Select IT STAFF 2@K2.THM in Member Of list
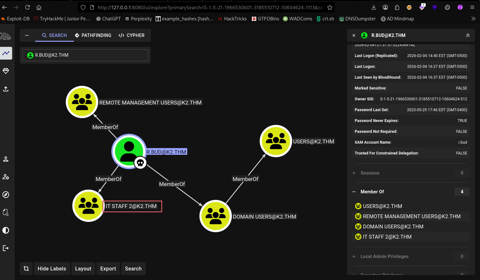480x280 pixels. click(x=387, y=237)
